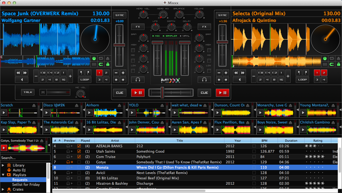Enable the VINYL input in the mixer
The image size is (342, 193).
pos(184,36)
